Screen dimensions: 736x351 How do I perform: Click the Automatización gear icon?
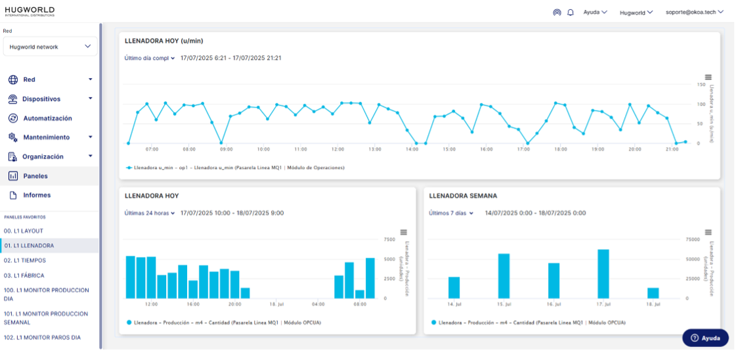point(12,118)
